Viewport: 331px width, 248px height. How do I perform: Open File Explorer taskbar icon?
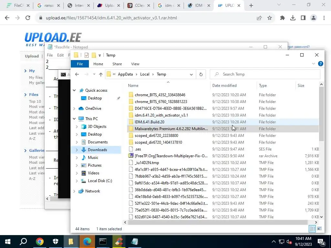coord(71,242)
